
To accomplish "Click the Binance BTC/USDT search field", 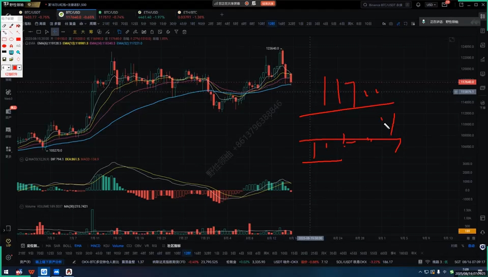I will [386, 5].
